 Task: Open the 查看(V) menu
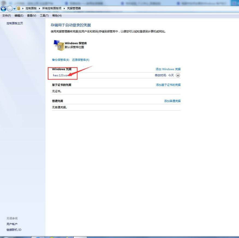pos(32,16)
